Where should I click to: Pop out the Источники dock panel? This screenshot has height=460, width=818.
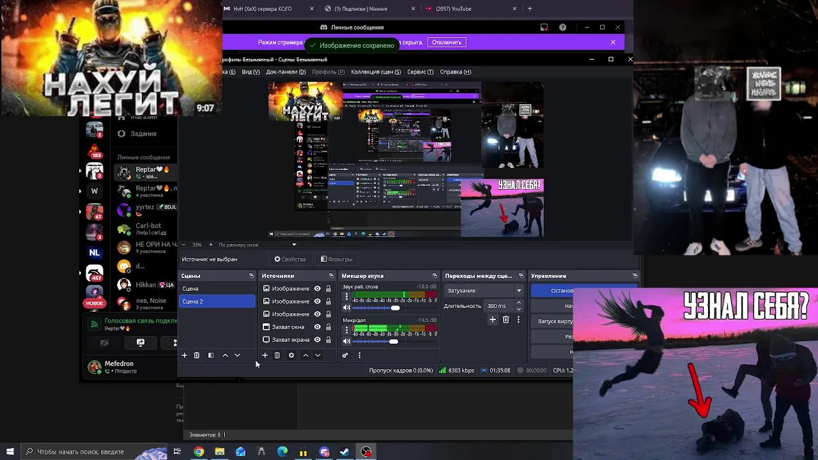[x=331, y=276]
